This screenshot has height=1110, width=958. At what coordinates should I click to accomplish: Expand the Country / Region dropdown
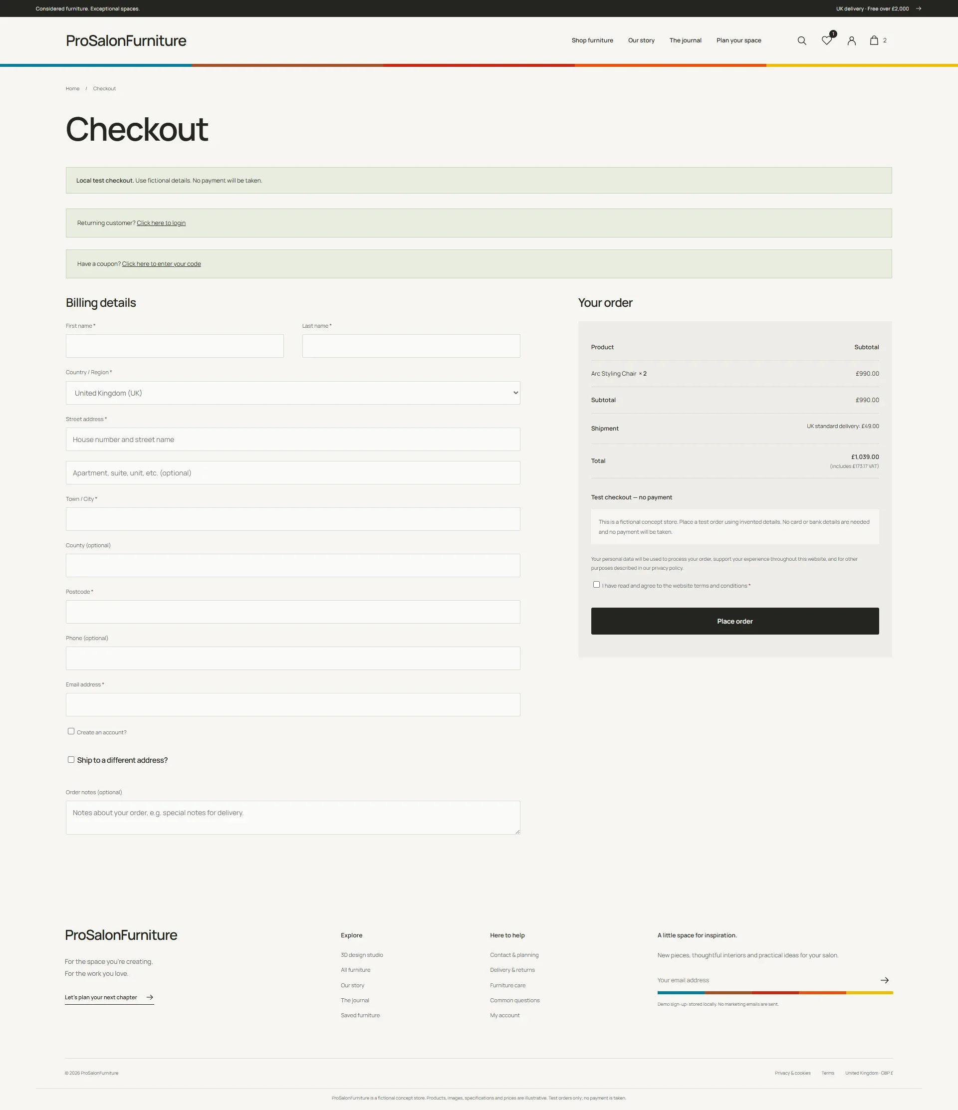pos(293,393)
